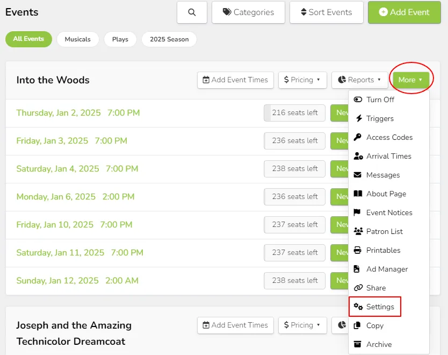The height and width of the screenshot is (355, 448).
Task: Add Event Times for Joseph Dreamcoat event
Action: coord(235,325)
